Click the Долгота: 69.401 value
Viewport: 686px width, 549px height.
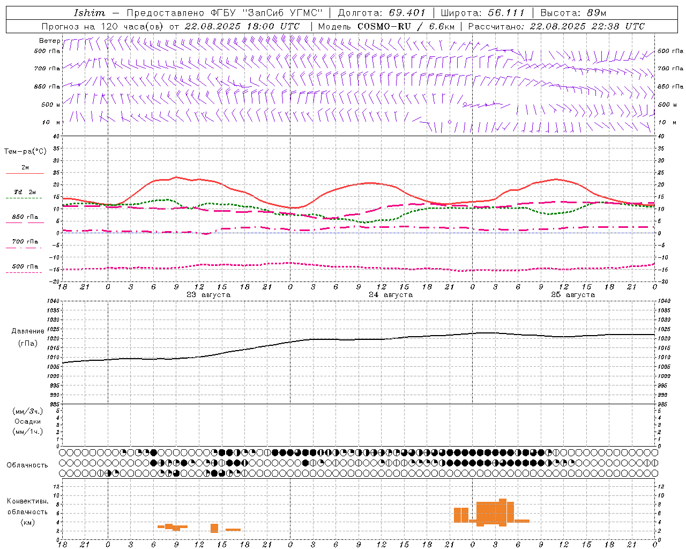[382, 12]
